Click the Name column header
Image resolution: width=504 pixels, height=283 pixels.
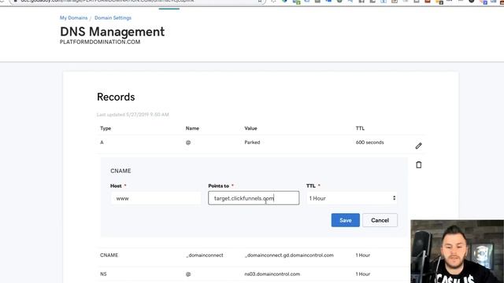192,128
